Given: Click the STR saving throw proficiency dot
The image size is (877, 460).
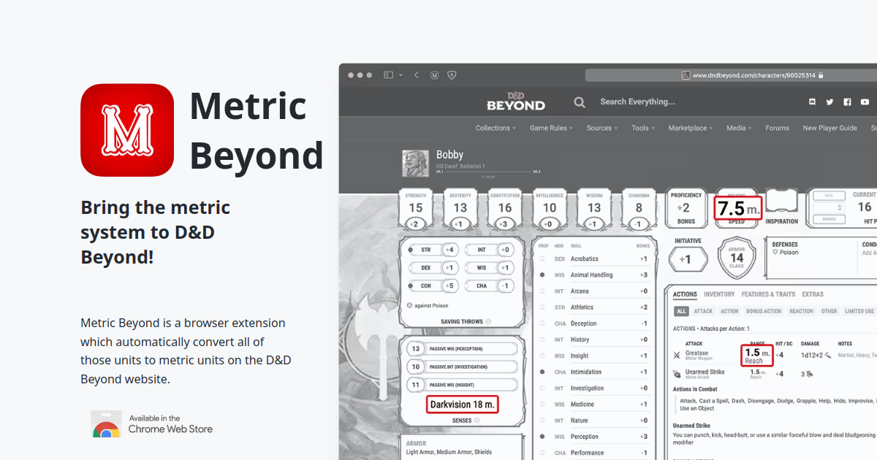Looking at the screenshot, I should pos(411,250).
